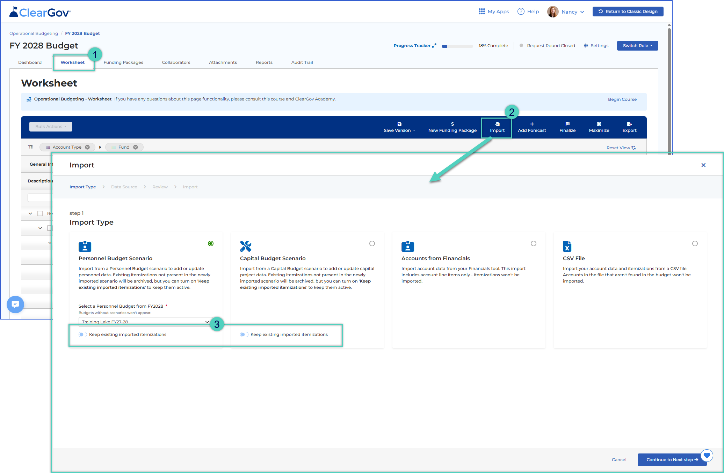Click Save Version toolbar item
724x473 pixels.
(399, 127)
